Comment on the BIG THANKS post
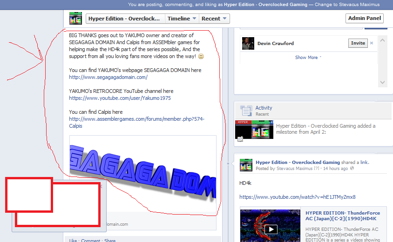Viewport: 393px width, 242px height. 90,240
